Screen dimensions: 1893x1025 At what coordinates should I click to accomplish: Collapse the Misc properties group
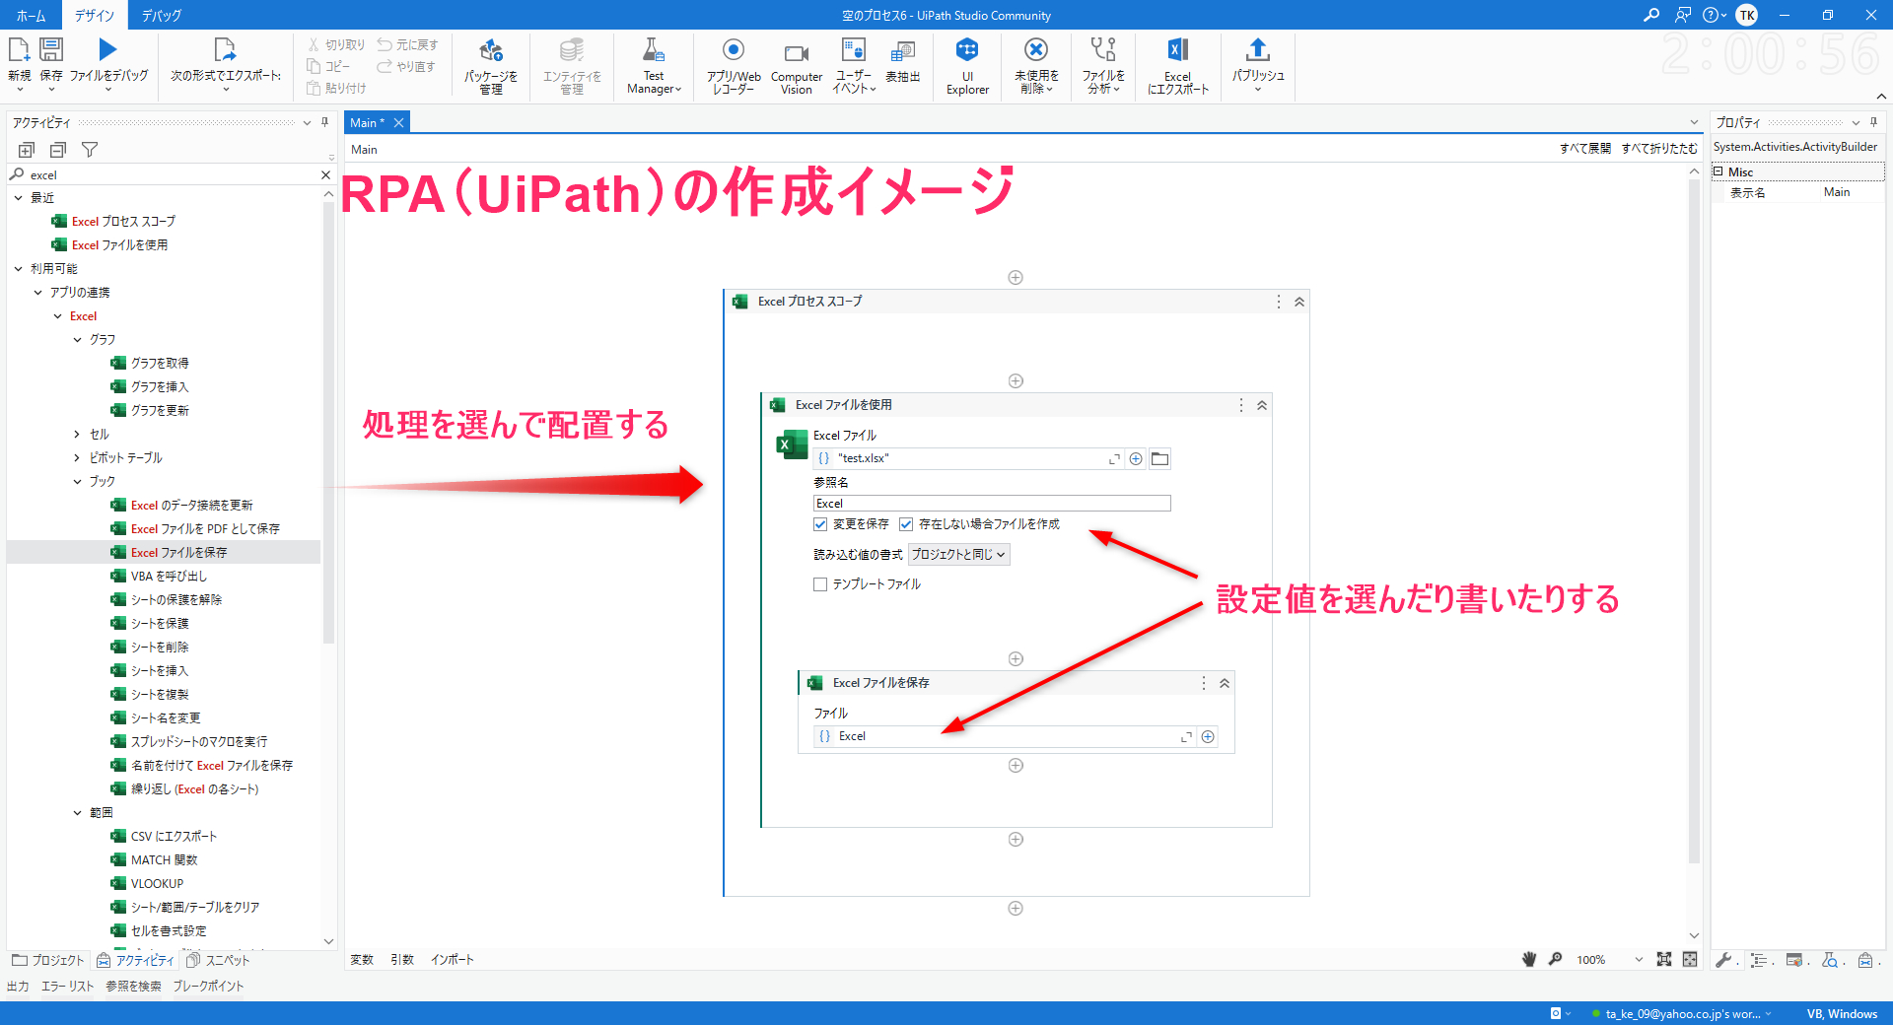(x=1718, y=171)
